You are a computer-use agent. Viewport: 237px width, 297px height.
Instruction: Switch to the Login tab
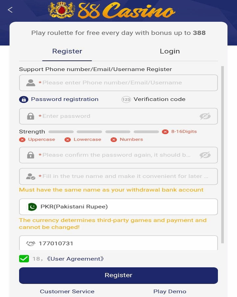170,51
